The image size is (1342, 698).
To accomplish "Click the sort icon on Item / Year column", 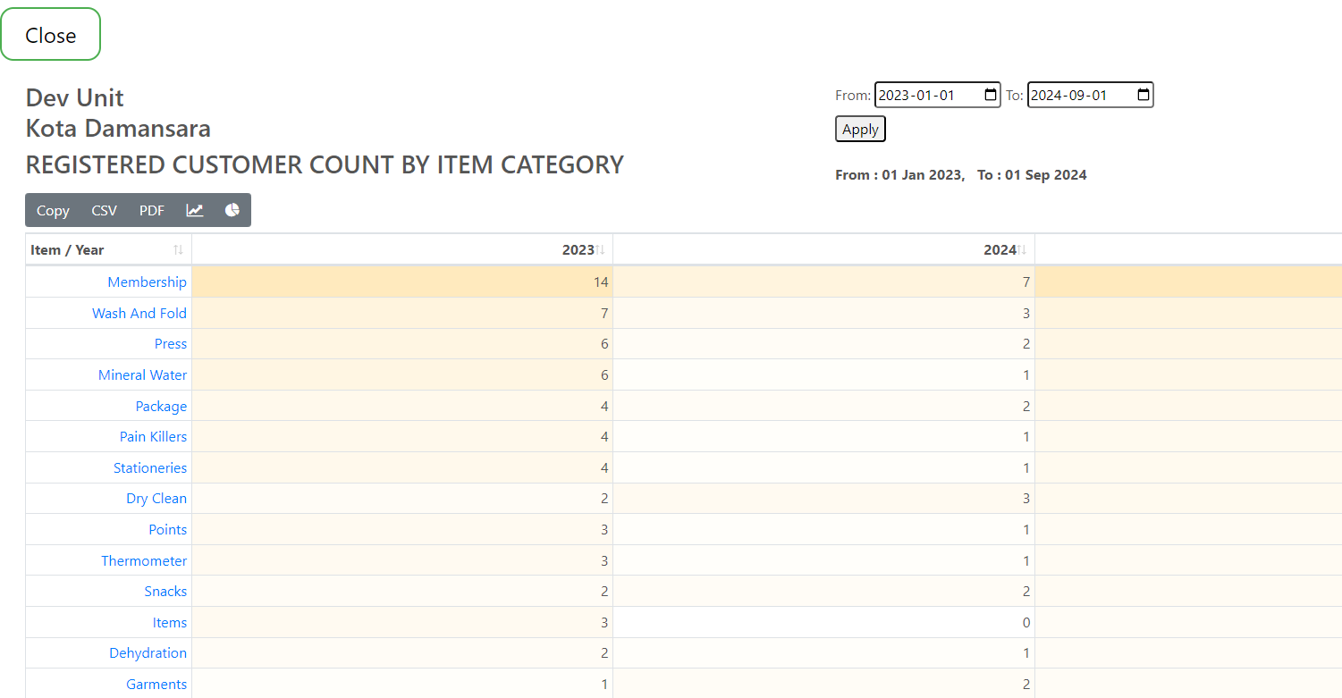I will tap(178, 249).
